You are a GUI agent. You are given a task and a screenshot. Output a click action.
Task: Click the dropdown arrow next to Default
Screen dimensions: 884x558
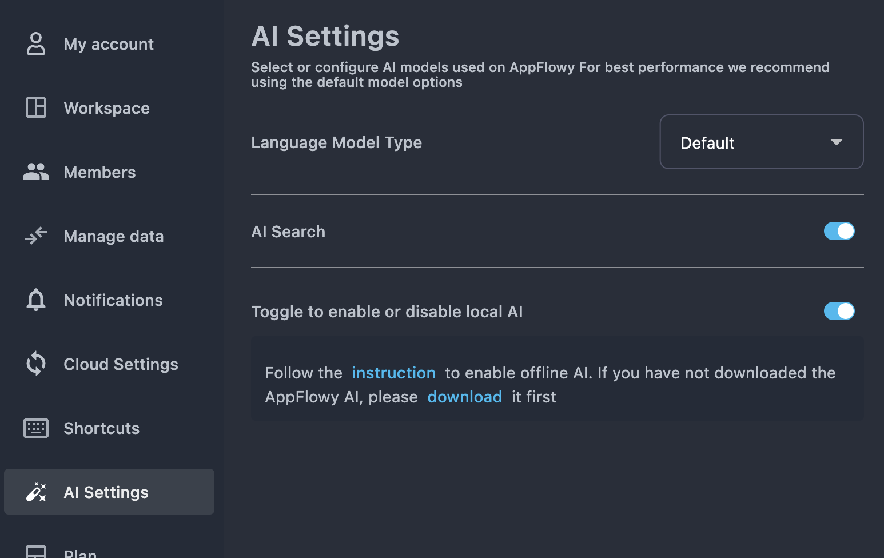(836, 142)
